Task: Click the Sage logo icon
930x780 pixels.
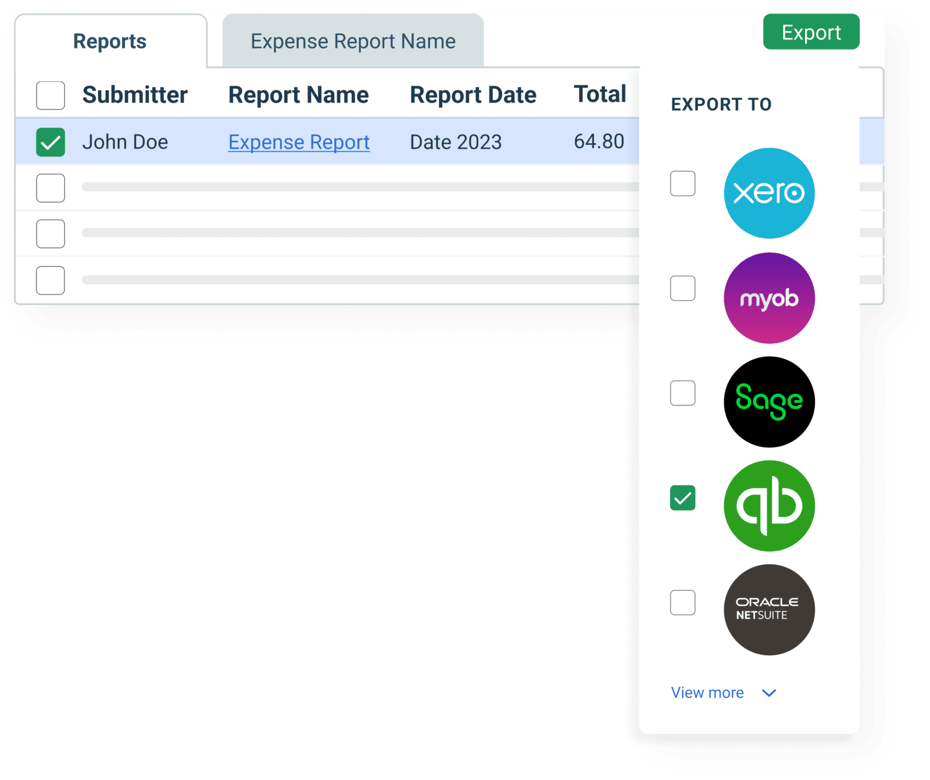Action: (769, 402)
